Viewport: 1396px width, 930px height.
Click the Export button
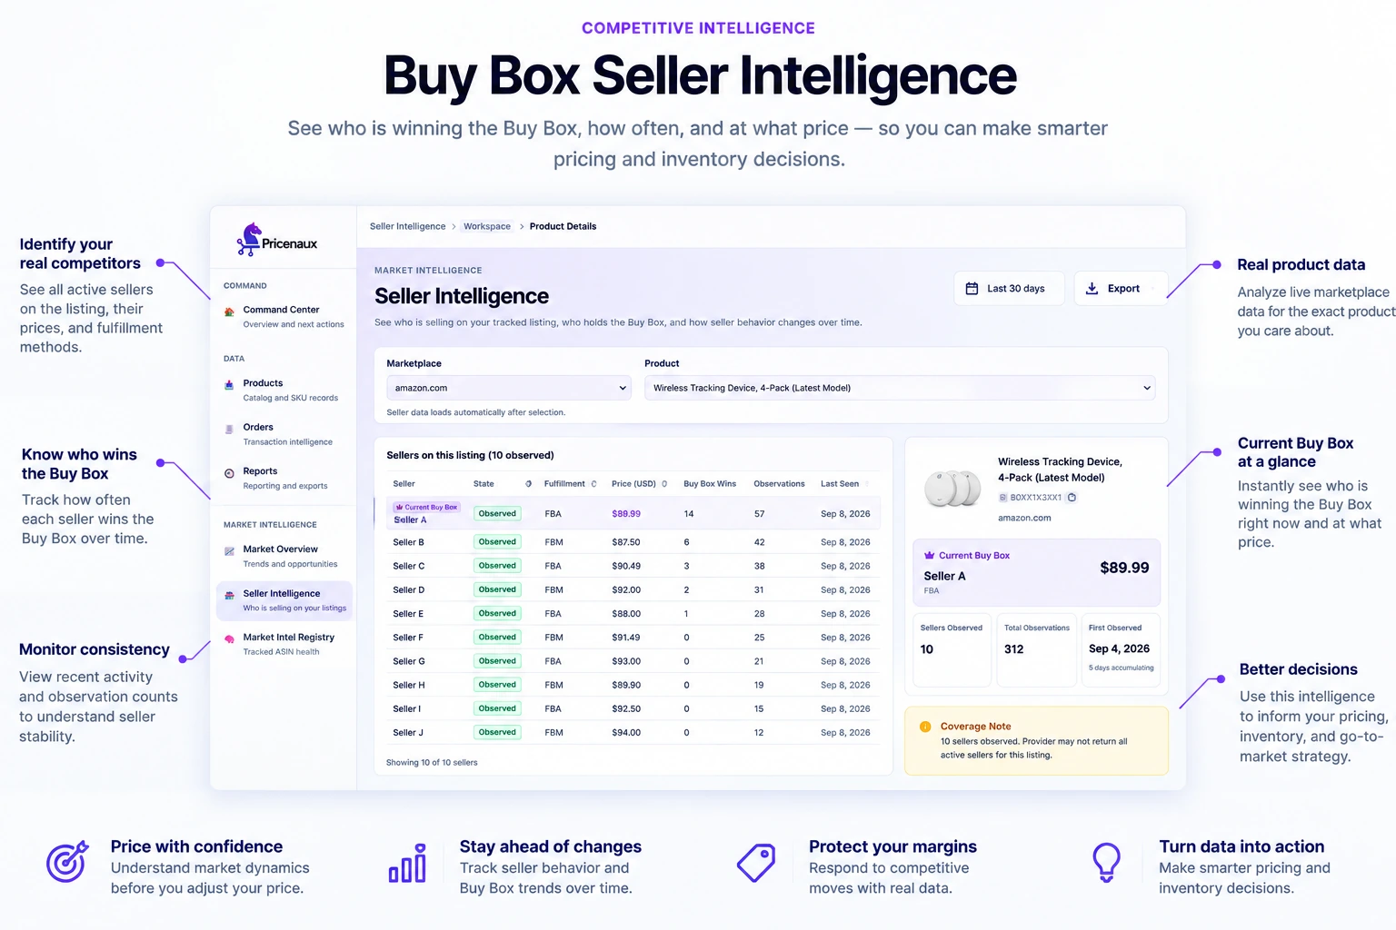pos(1121,289)
